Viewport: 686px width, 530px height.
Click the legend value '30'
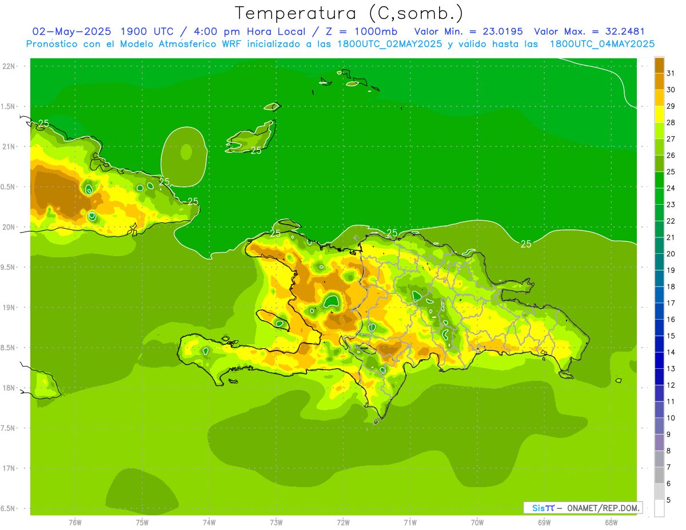click(671, 90)
